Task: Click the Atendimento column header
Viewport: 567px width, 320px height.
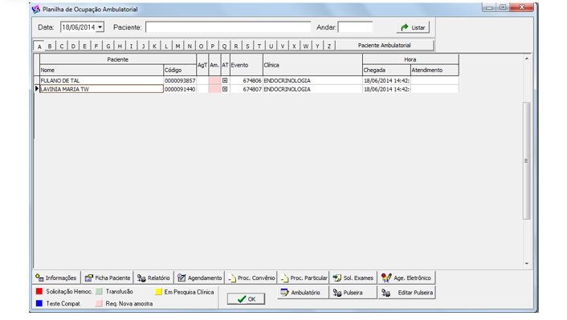Action: pos(434,70)
